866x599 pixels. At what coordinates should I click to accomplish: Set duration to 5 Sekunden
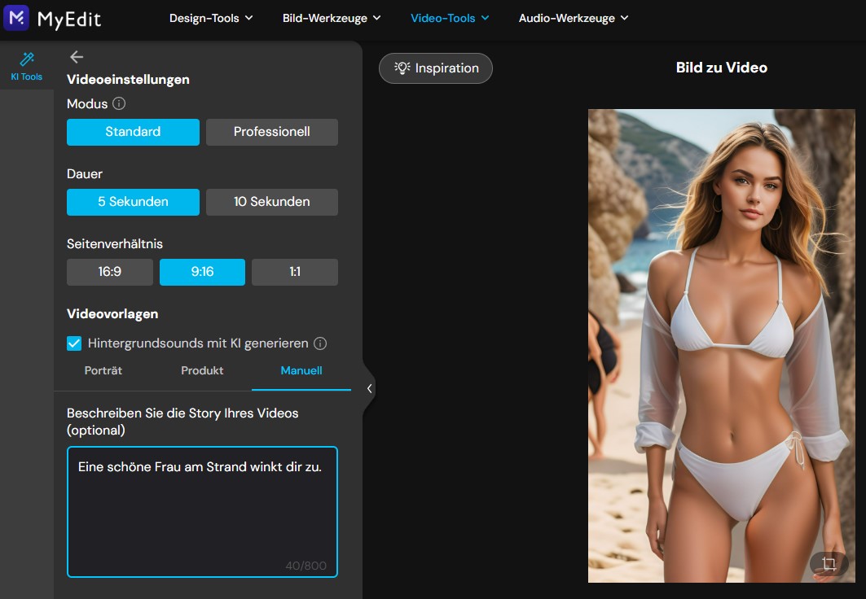[x=133, y=202]
